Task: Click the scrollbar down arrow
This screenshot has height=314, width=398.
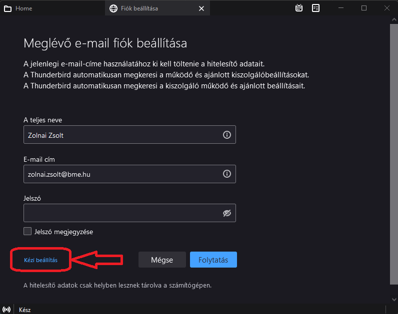Action: pos(393,300)
